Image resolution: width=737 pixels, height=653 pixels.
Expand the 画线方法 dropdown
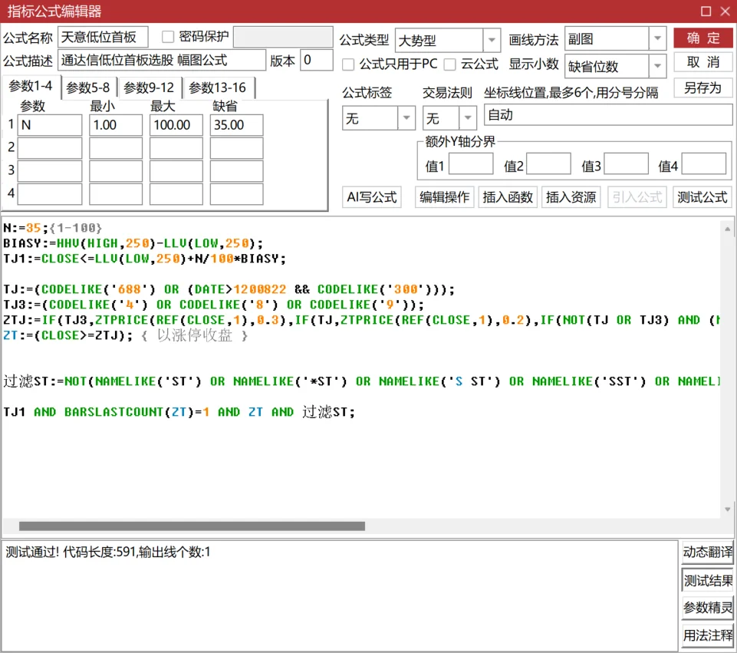click(x=657, y=38)
